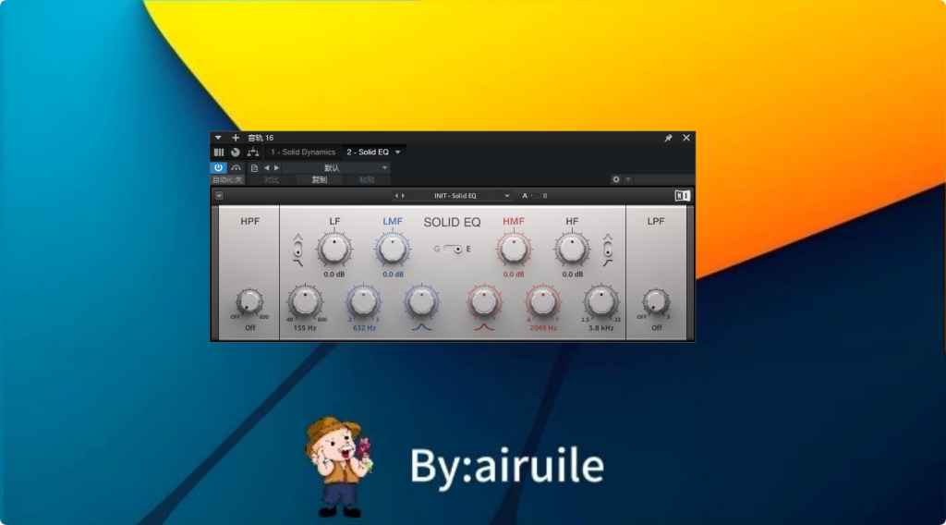
Task: Click the Native Instruments logo
Action: tap(682, 196)
